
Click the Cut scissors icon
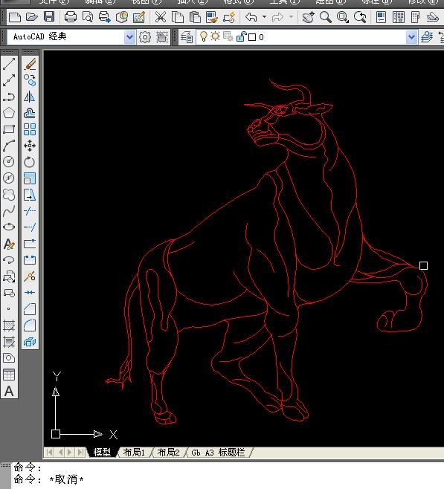click(161, 17)
